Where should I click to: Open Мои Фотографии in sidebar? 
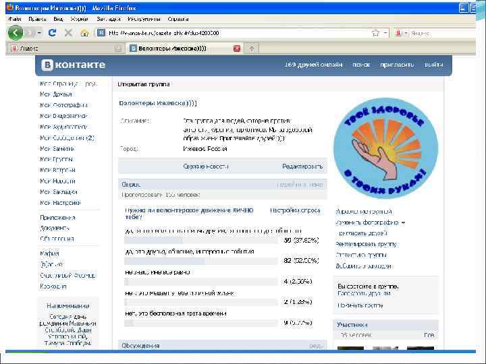[x=63, y=105]
